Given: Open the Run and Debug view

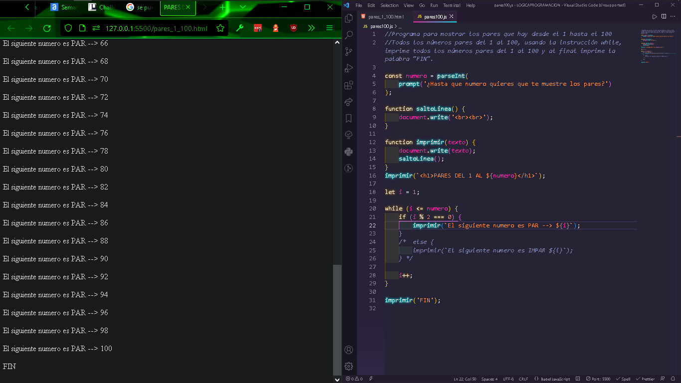Looking at the screenshot, I should (349, 68).
